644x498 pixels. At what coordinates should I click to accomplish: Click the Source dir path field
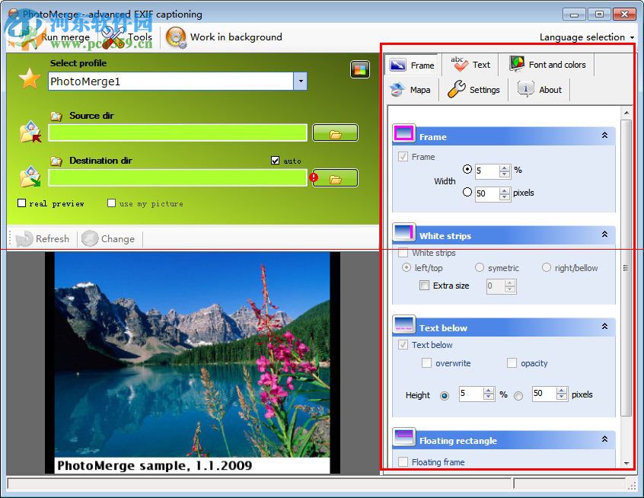click(177, 132)
